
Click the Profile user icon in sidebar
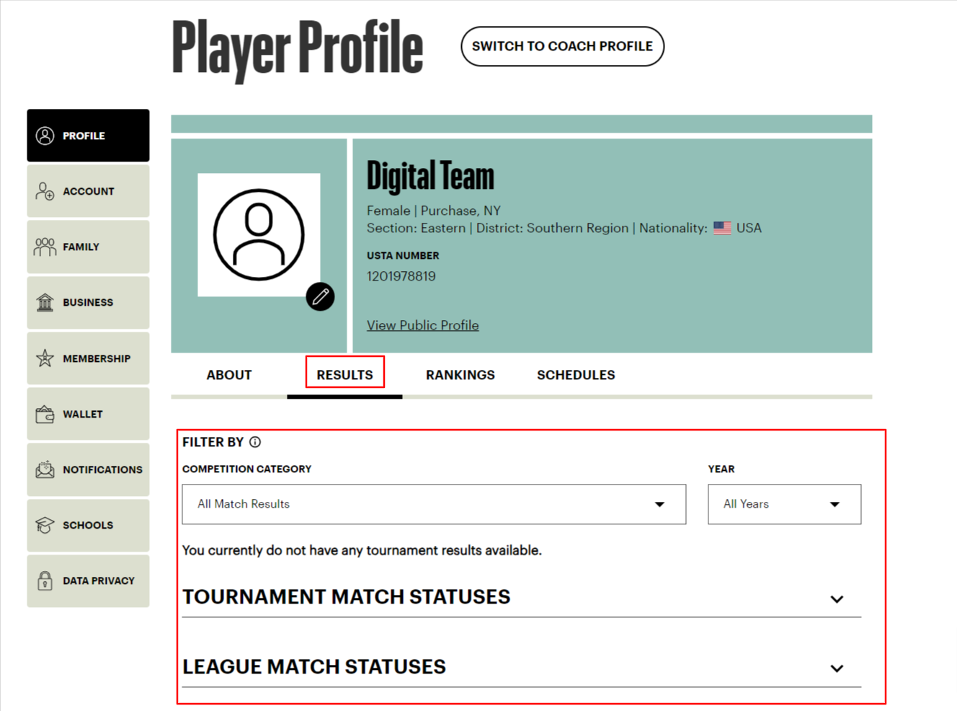click(x=45, y=136)
